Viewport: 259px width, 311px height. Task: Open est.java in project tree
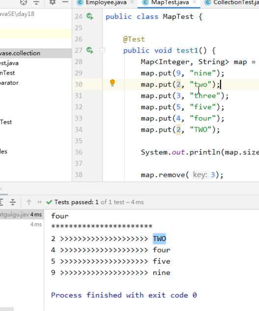9,63
